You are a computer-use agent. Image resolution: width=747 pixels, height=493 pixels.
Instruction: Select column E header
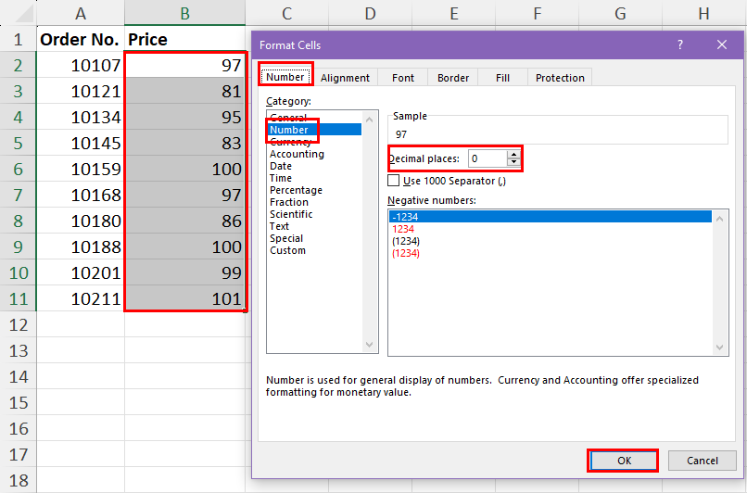pos(453,13)
